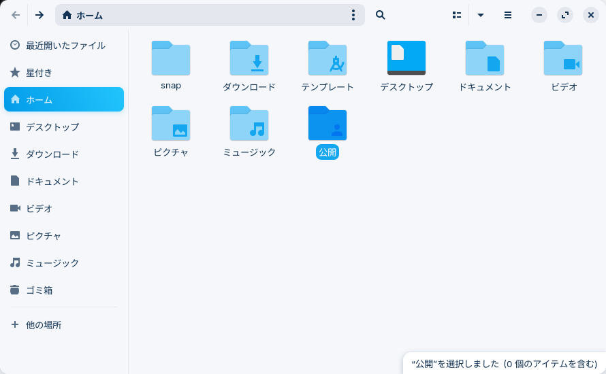The width and height of the screenshot is (606, 374).
Task: Open the テンプレート folder icon
Action: pos(328,58)
